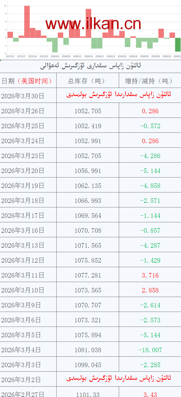This screenshot has height=397, width=181.
Task: Select the 2026年3月13日 date cell
Action: click(23, 245)
